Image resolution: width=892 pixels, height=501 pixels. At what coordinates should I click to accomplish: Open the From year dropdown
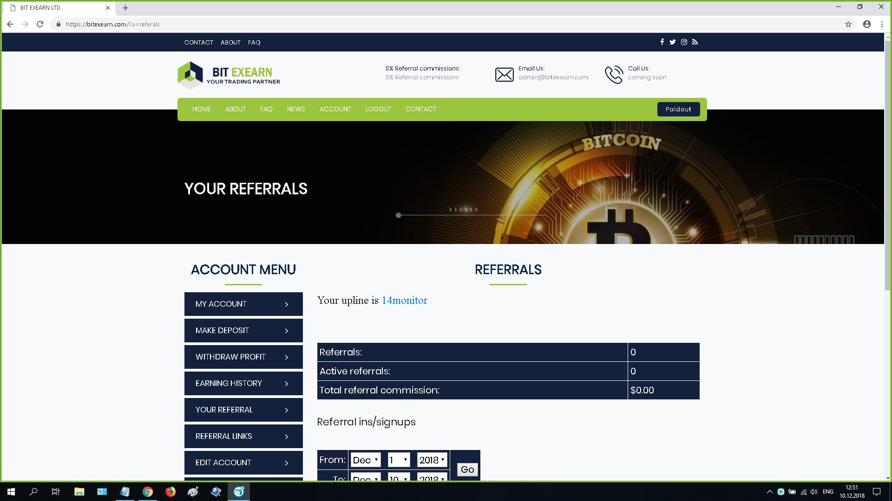(x=432, y=460)
